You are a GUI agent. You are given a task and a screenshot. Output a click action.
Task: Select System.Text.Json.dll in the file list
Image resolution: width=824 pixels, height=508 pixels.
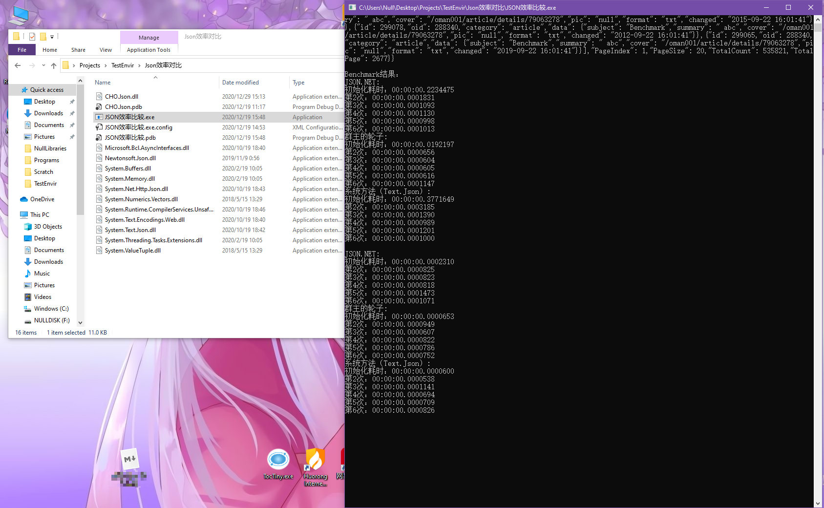click(130, 230)
